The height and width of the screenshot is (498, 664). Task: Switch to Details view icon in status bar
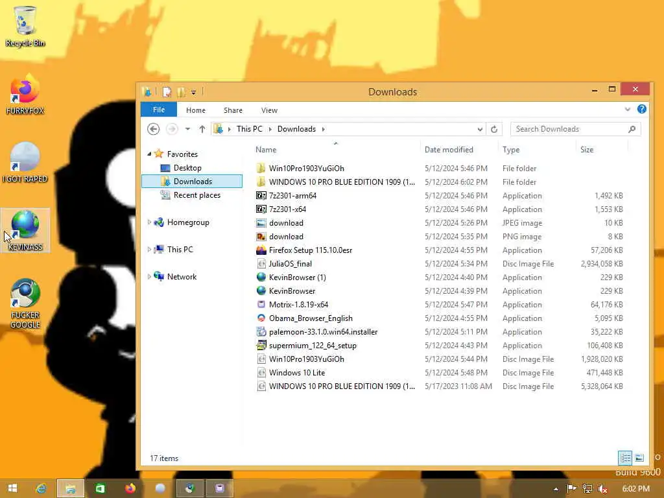(625, 458)
